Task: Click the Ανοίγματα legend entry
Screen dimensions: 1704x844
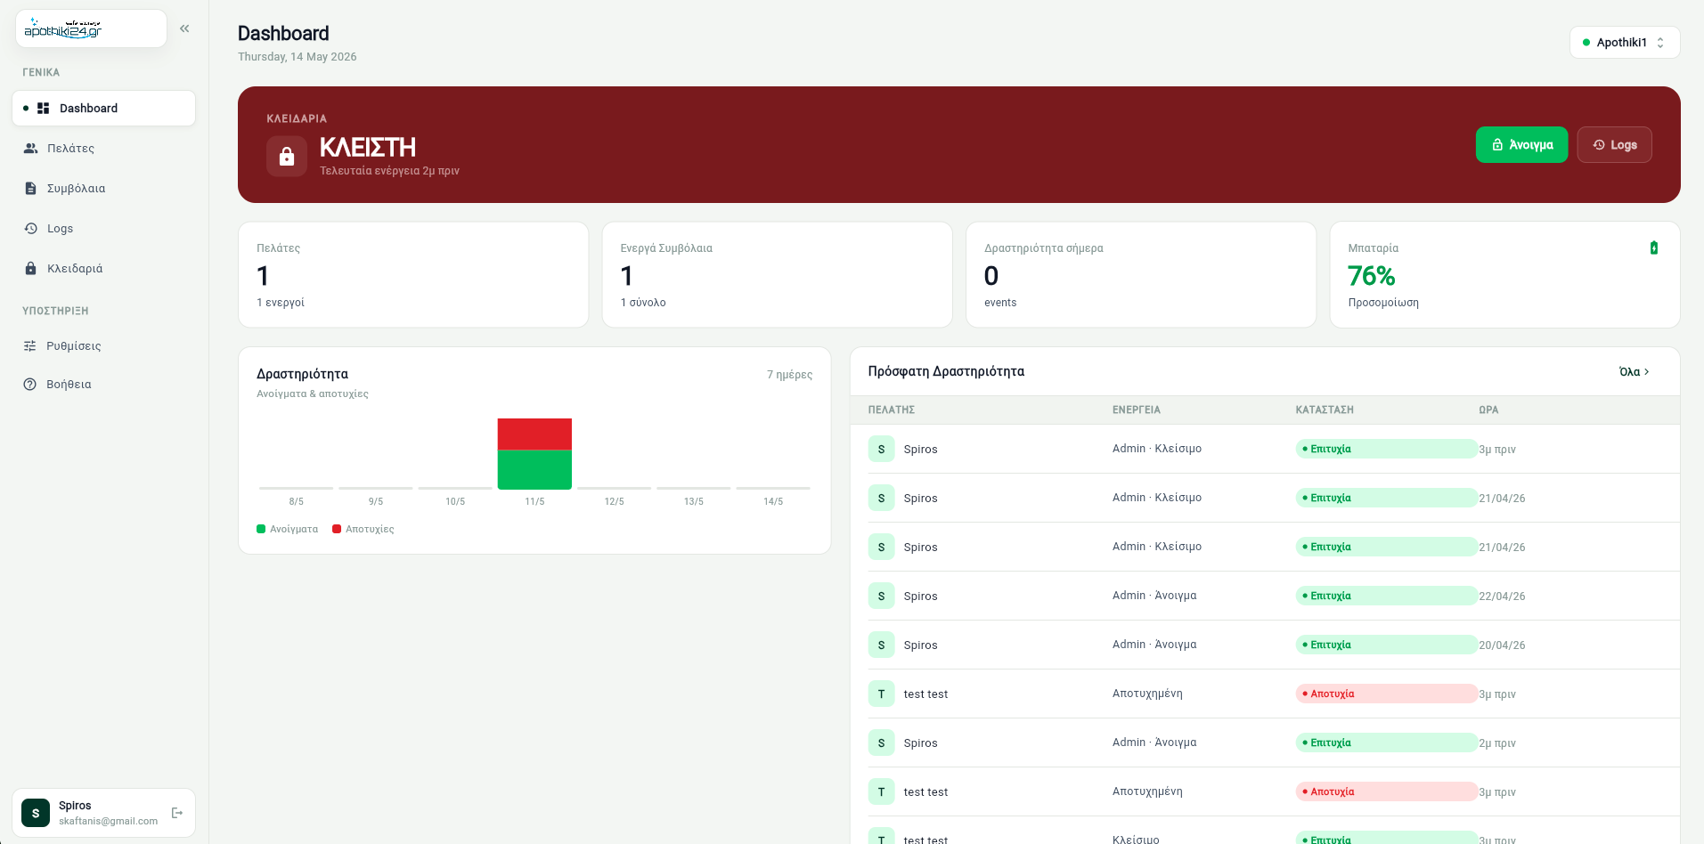Action: (287, 529)
